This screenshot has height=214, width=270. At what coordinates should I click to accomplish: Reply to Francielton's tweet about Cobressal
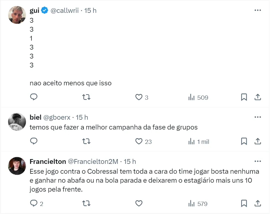34,204
